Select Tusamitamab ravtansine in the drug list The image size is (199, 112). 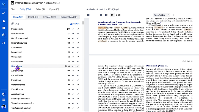point(23,103)
